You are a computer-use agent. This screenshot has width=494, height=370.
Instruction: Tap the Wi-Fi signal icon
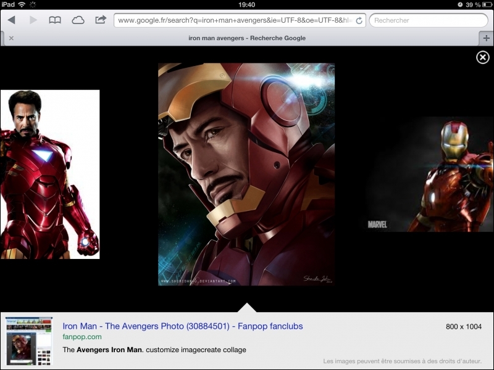pyautogui.click(x=22, y=4)
